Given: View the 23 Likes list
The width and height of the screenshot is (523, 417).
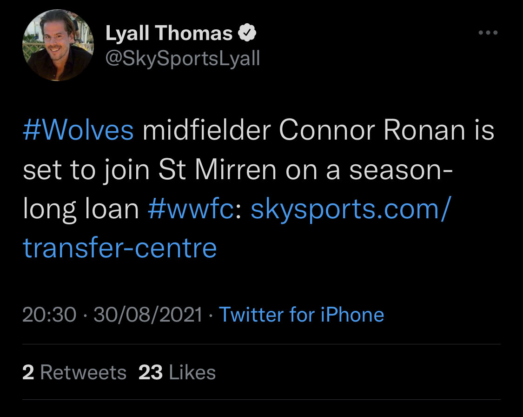Looking at the screenshot, I should click(177, 372).
